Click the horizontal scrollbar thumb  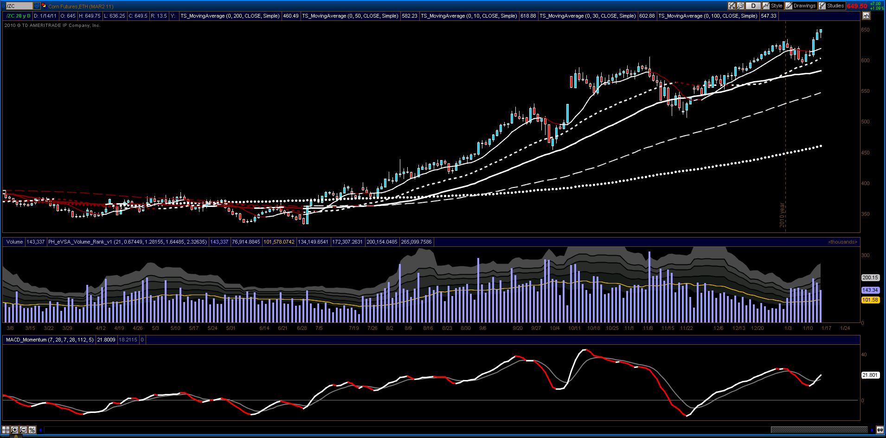(819, 430)
